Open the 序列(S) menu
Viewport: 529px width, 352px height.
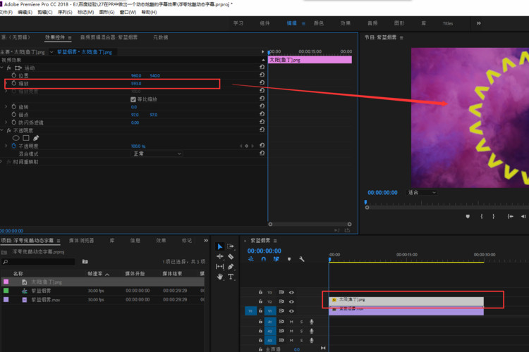point(65,12)
